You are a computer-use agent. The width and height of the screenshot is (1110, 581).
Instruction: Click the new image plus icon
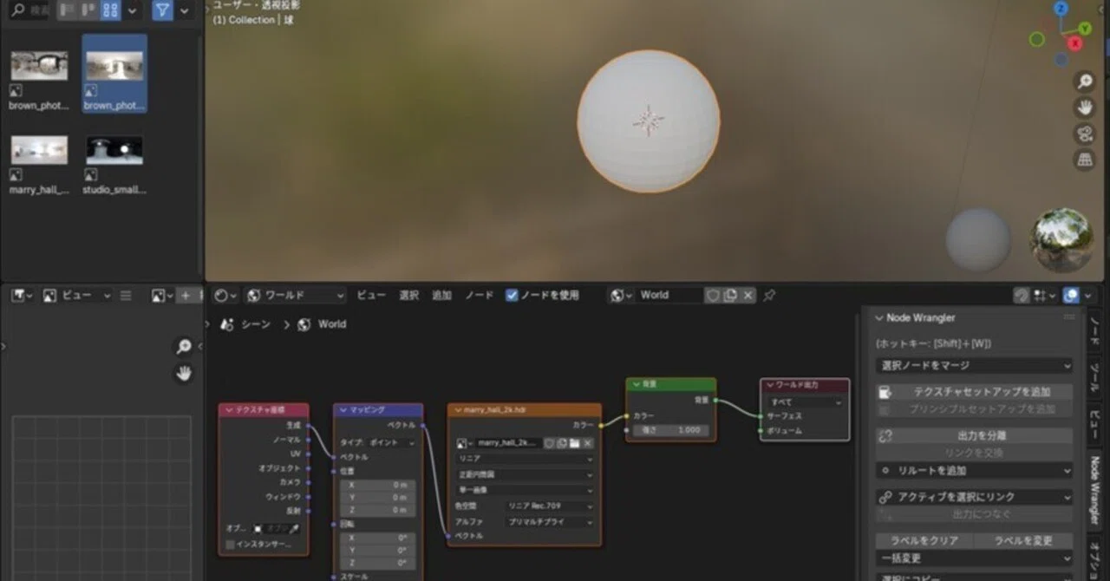pos(185,296)
